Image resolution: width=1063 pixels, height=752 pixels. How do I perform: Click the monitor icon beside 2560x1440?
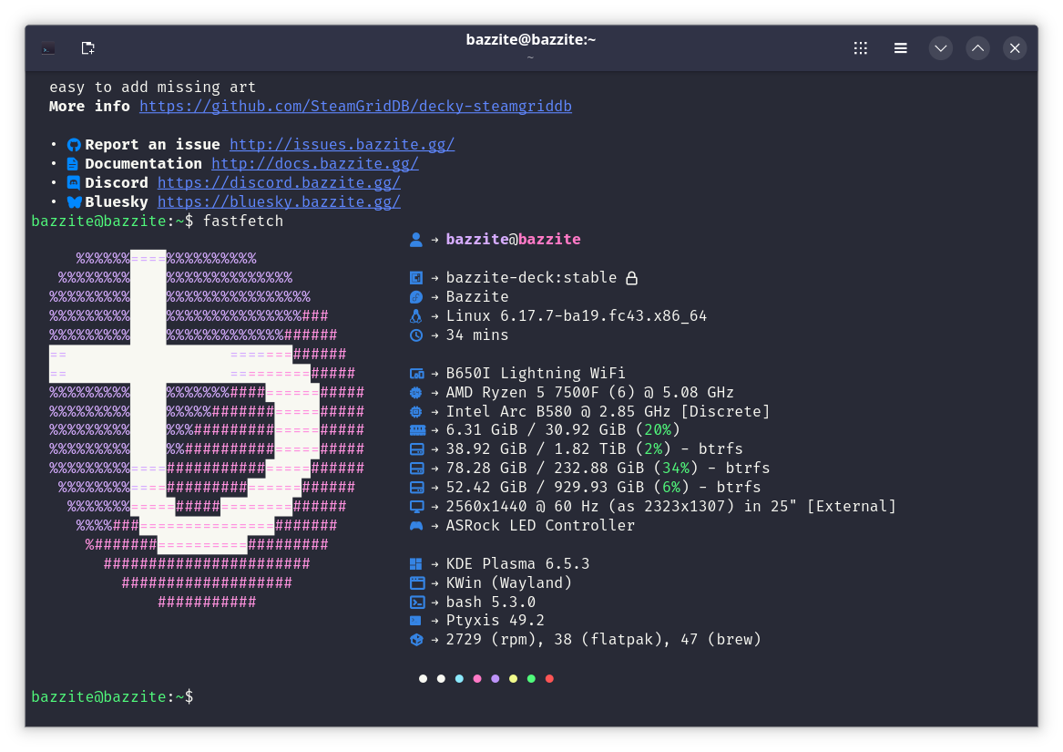coord(417,506)
